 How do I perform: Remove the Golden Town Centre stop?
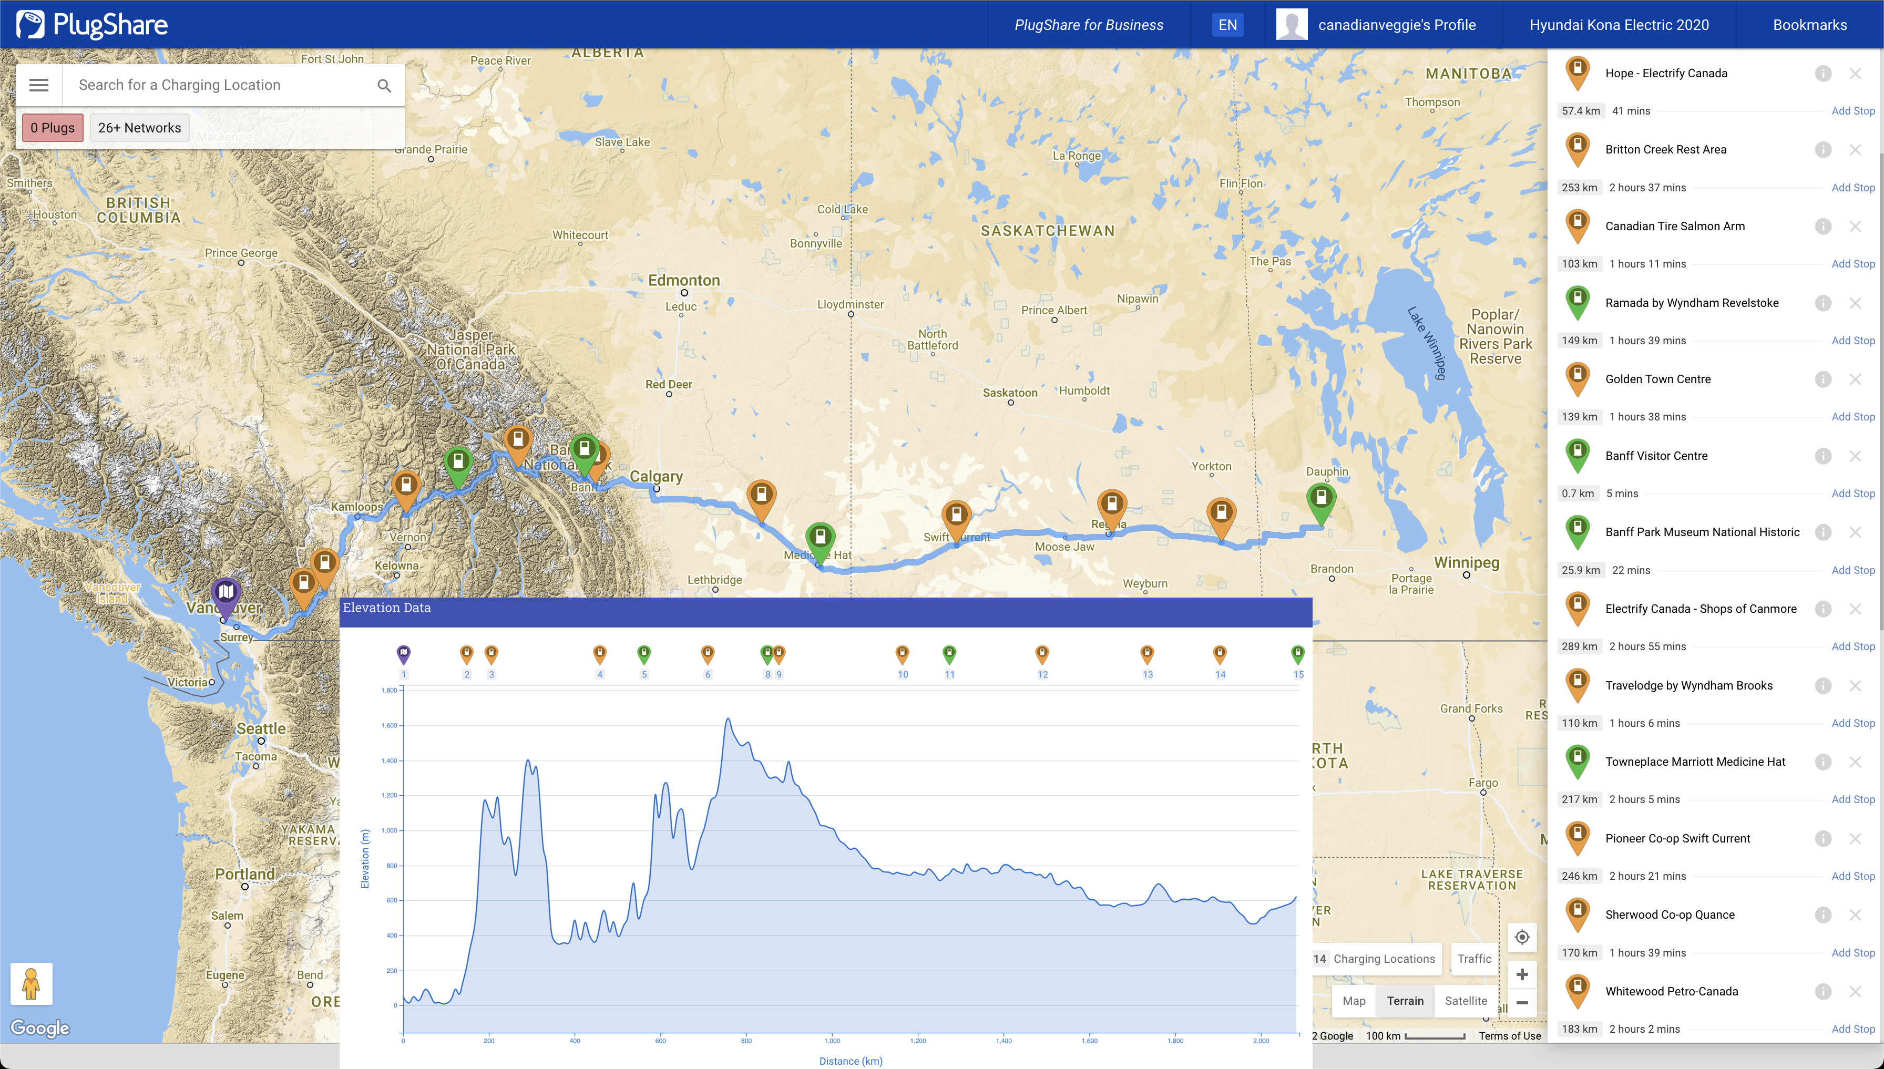click(x=1856, y=379)
